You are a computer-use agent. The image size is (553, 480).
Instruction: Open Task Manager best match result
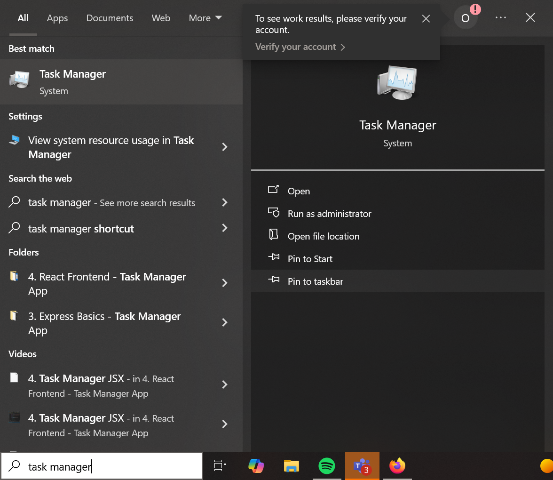(121, 82)
